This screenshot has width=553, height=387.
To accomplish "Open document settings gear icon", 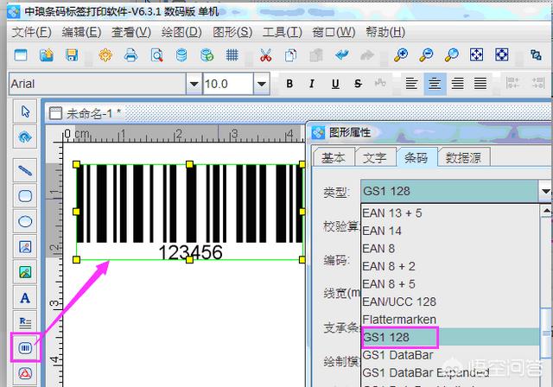I will pyautogui.click(x=105, y=55).
